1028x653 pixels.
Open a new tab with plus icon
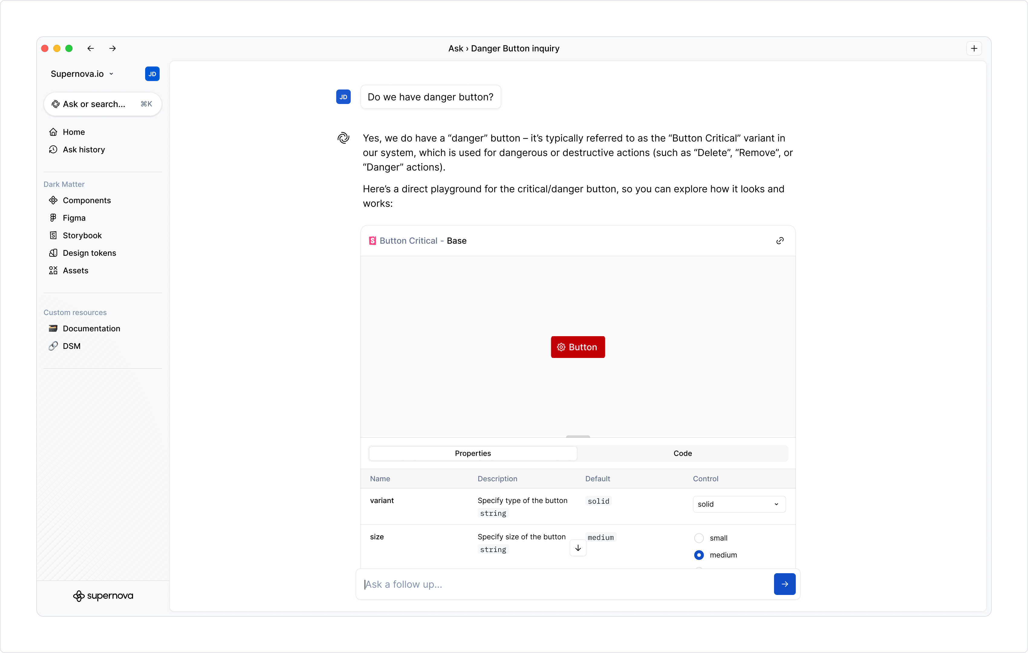974,48
